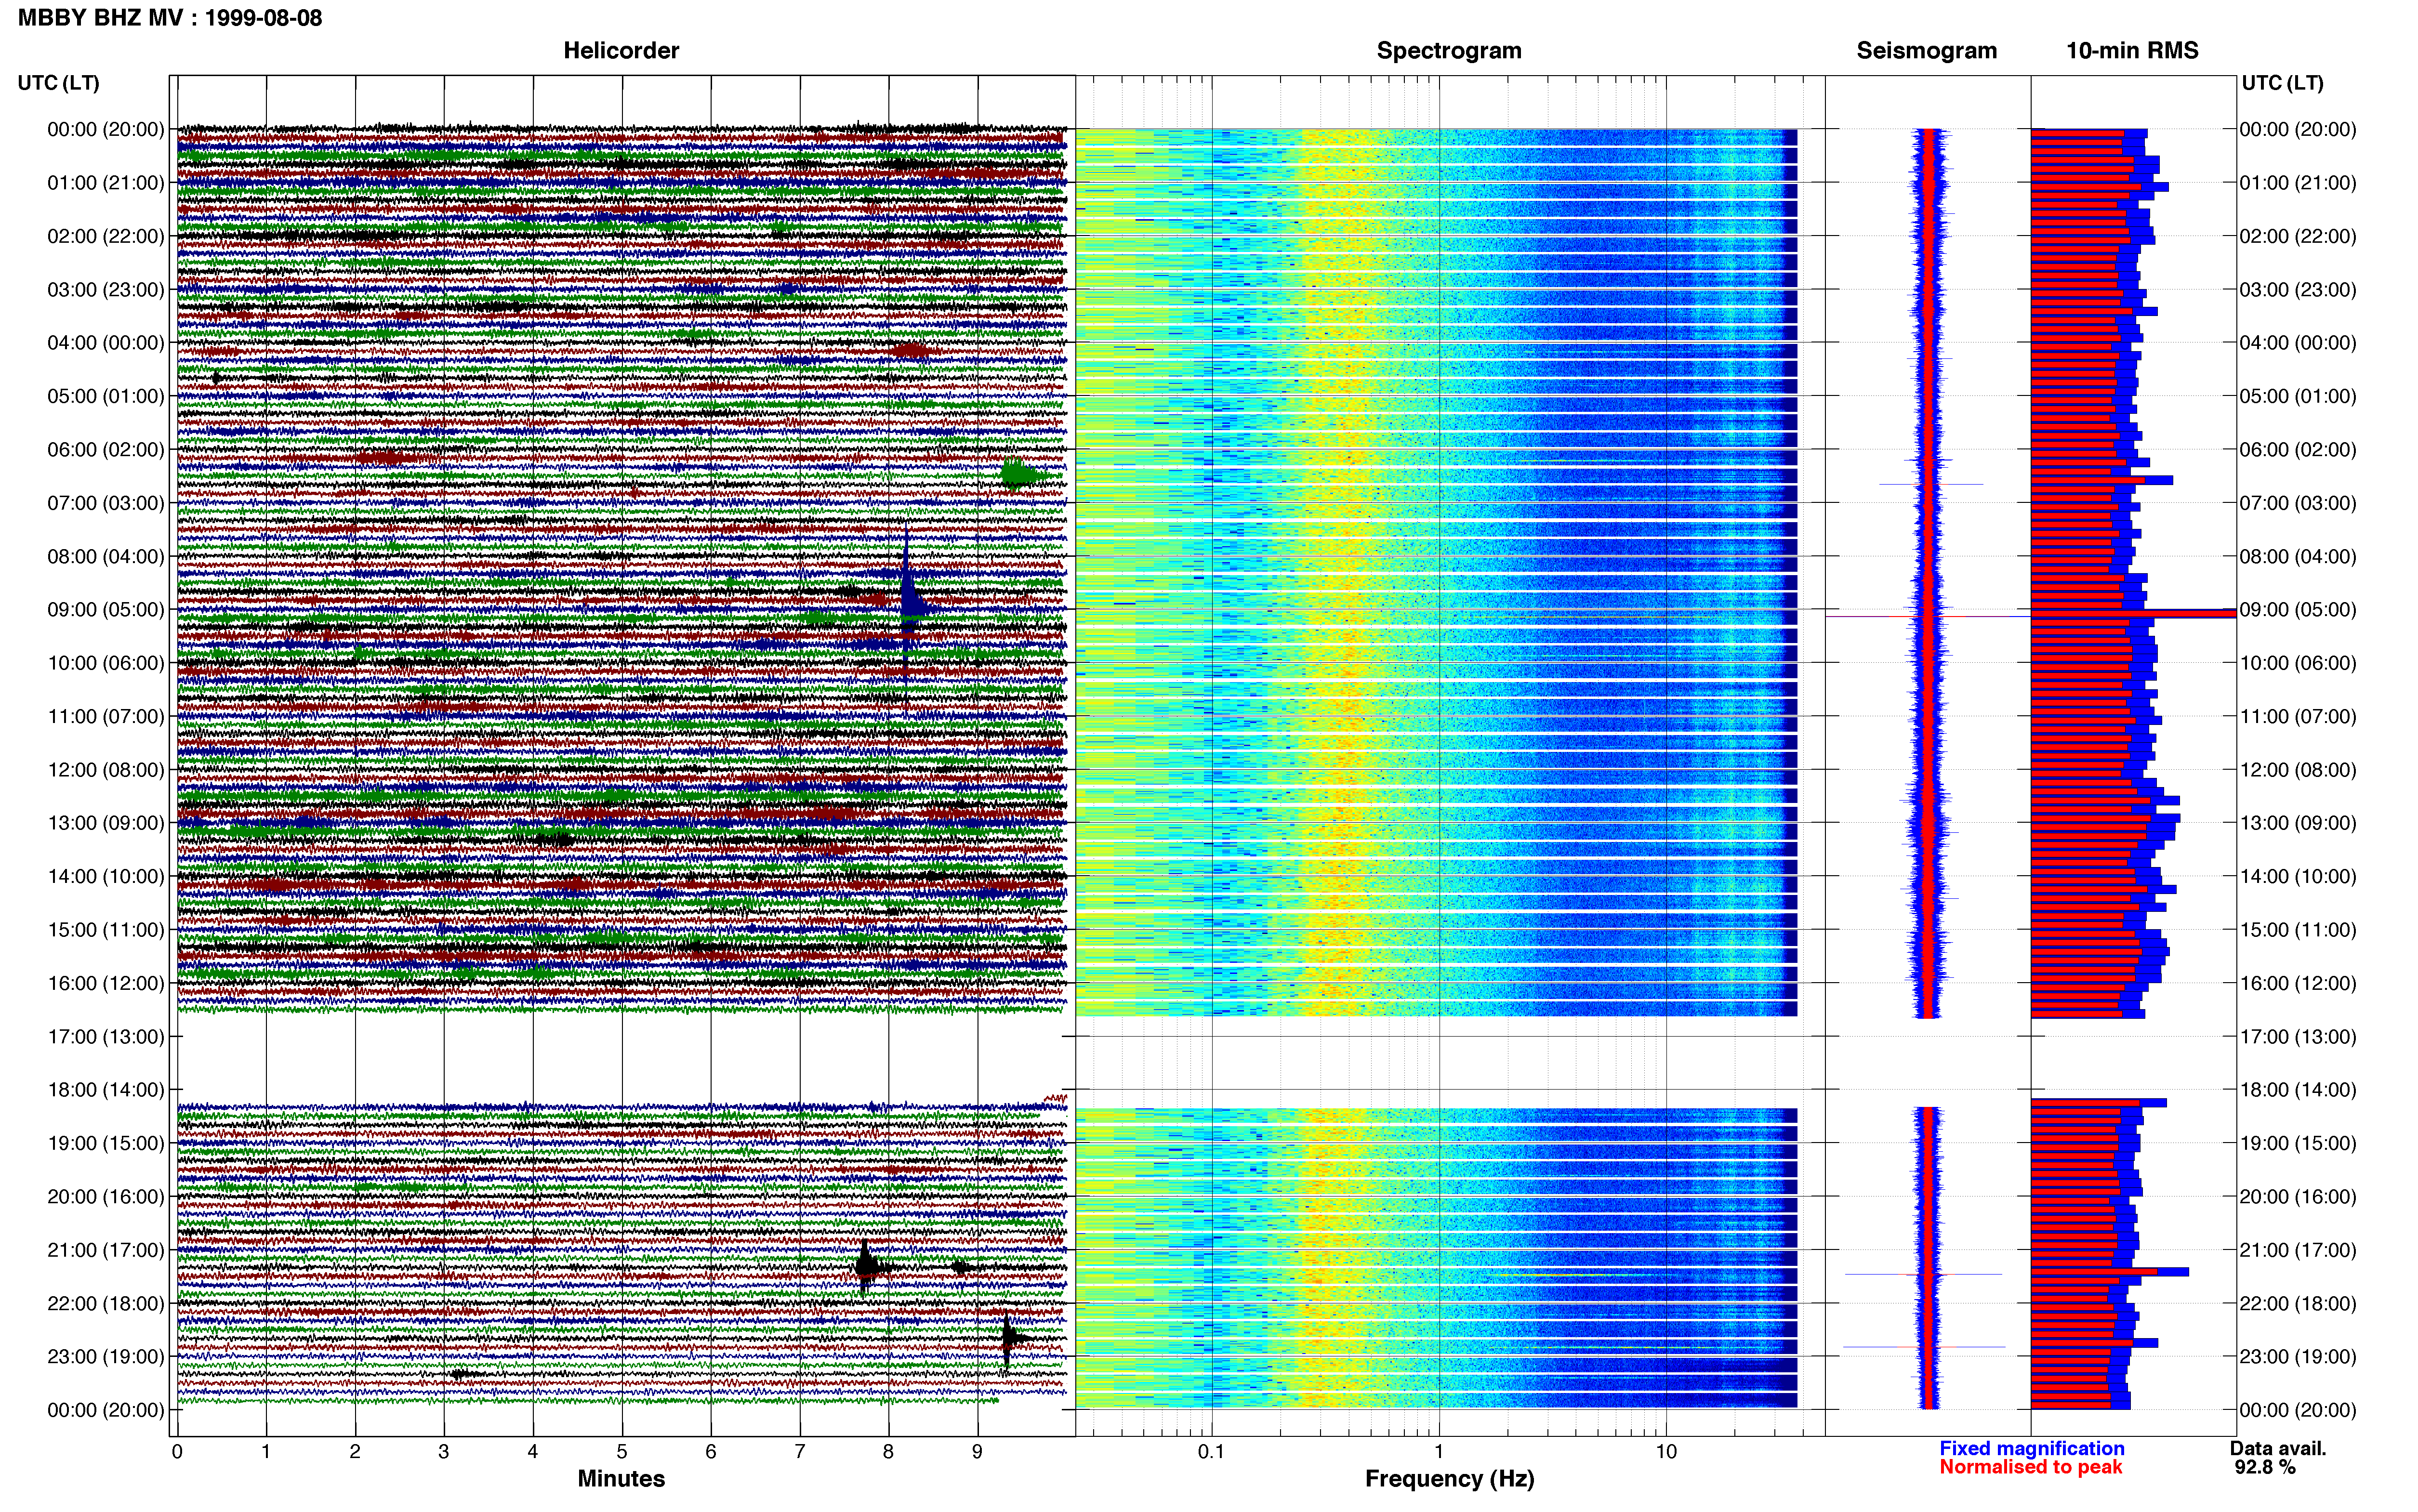The image size is (2418, 1512).
Task: Click the Frequency axis tick '0.1'
Action: click(1211, 1452)
